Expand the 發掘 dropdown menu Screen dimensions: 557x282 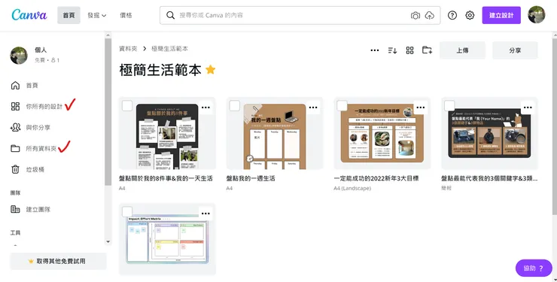pos(97,15)
